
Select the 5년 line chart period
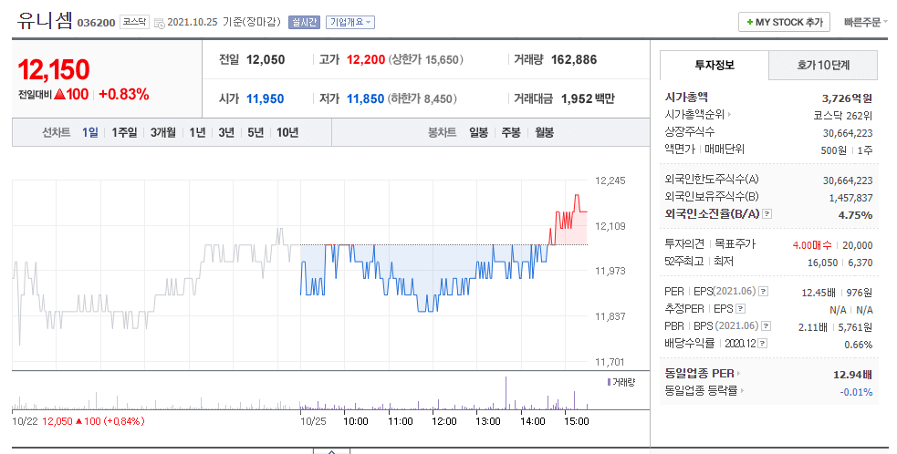point(256,133)
